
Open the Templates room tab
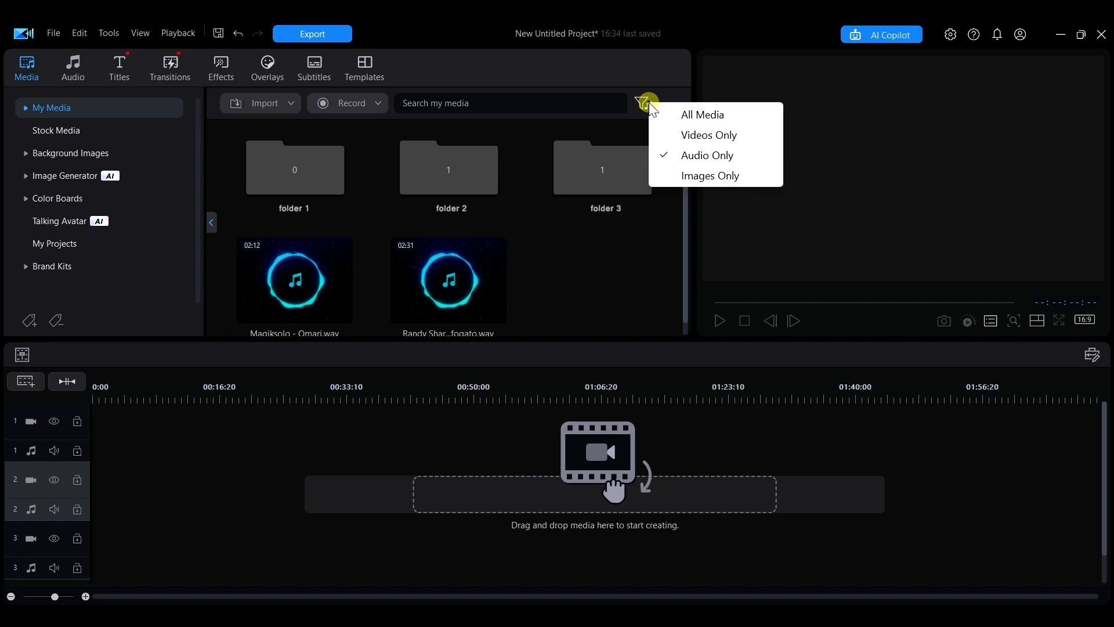(x=364, y=69)
